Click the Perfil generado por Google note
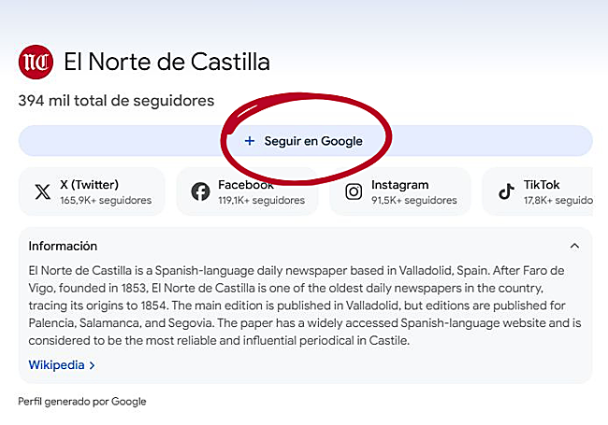 [82, 402]
